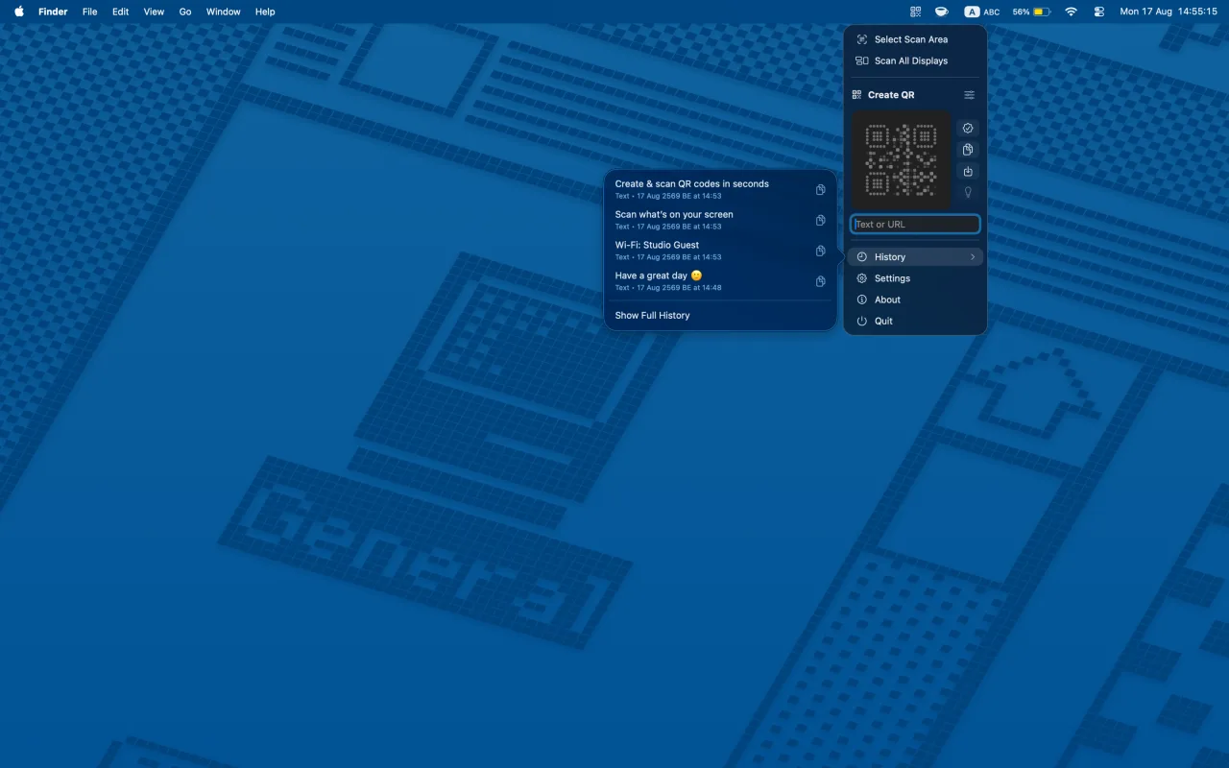Open the Wi-Fi status menu
Image resolution: width=1229 pixels, height=768 pixels.
(x=1072, y=12)
